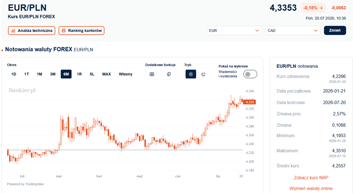The height and width of the screenshot is (193, 353).
Task: Switch chart range to MAX
Action: tap(106, 74)
